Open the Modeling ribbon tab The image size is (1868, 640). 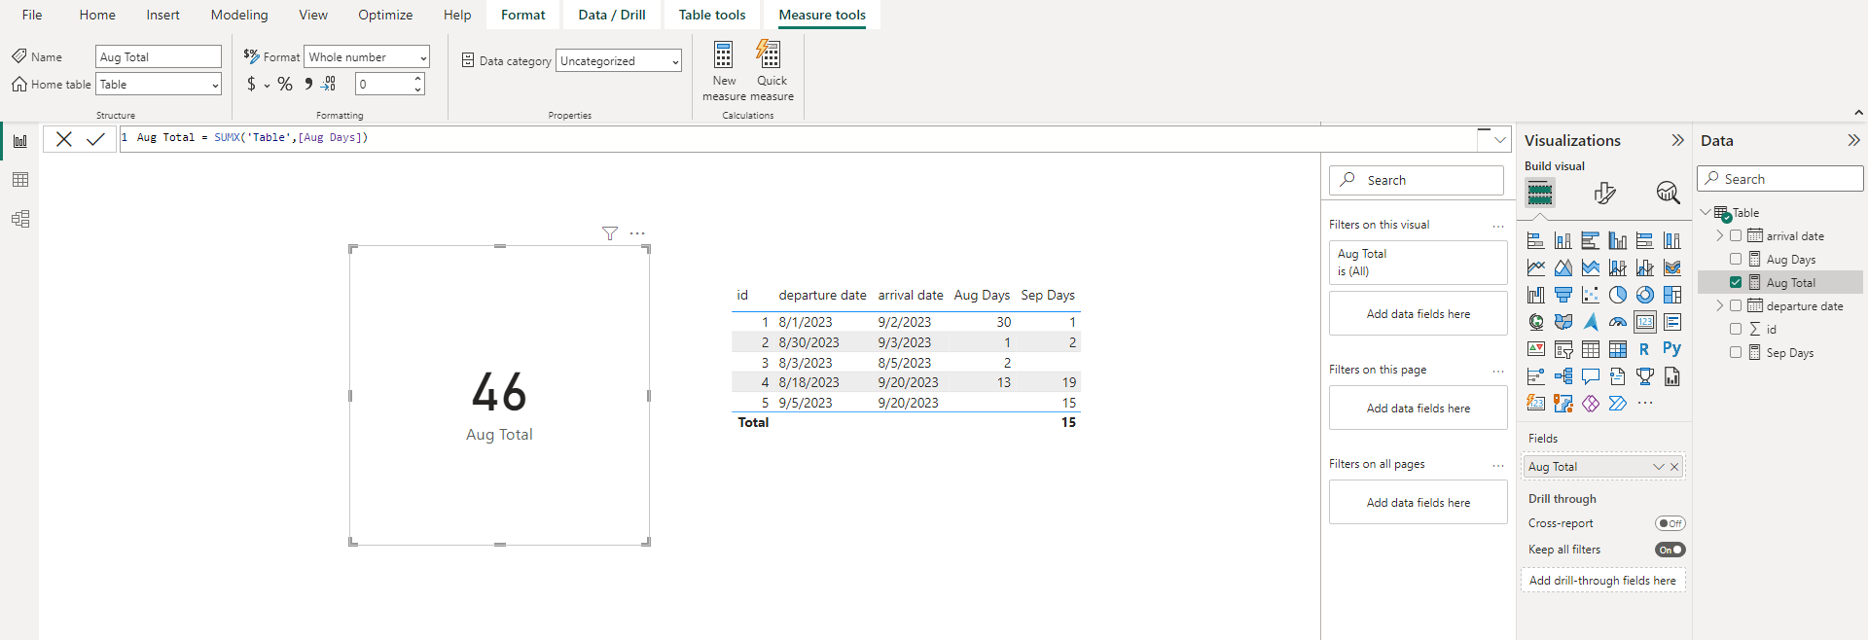click(x=239, y=15)
